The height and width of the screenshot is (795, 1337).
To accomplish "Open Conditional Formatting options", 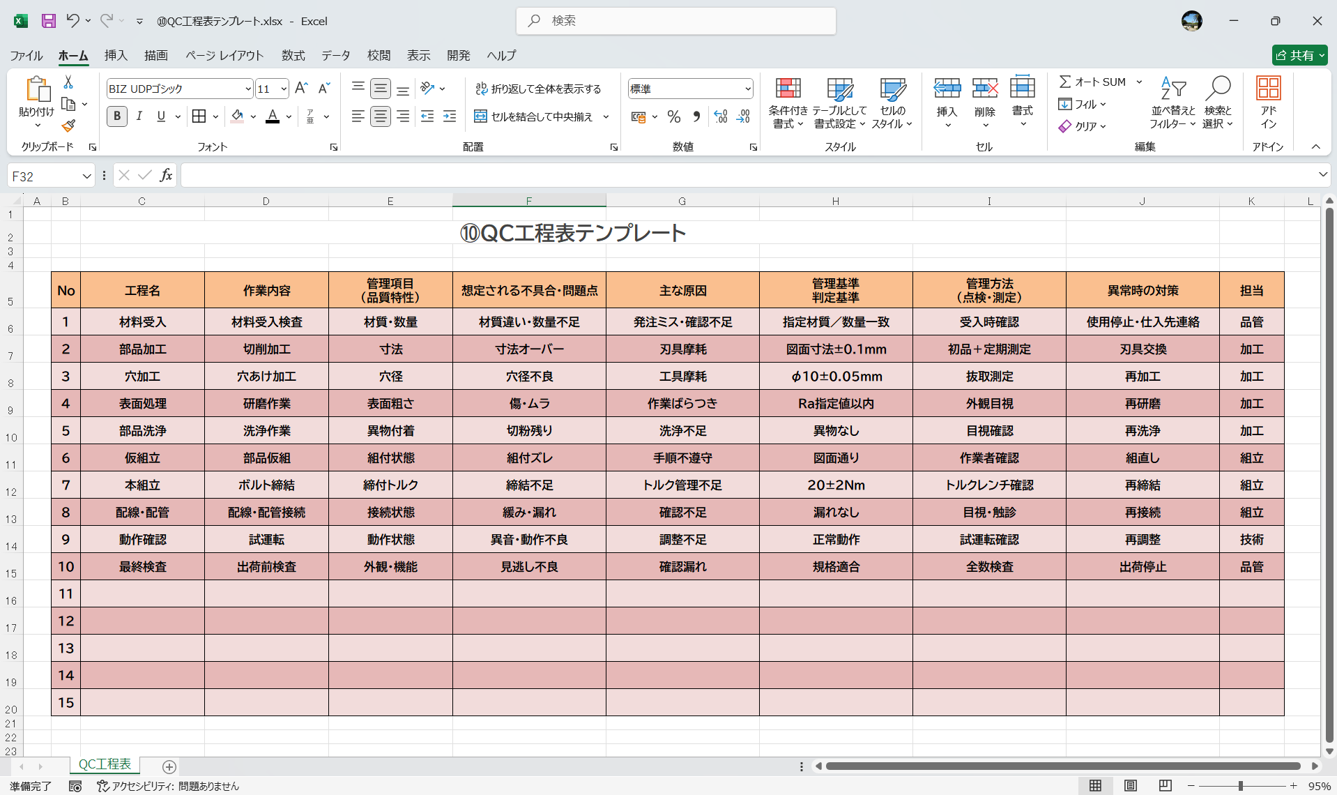I will click(x=788, y=102).
